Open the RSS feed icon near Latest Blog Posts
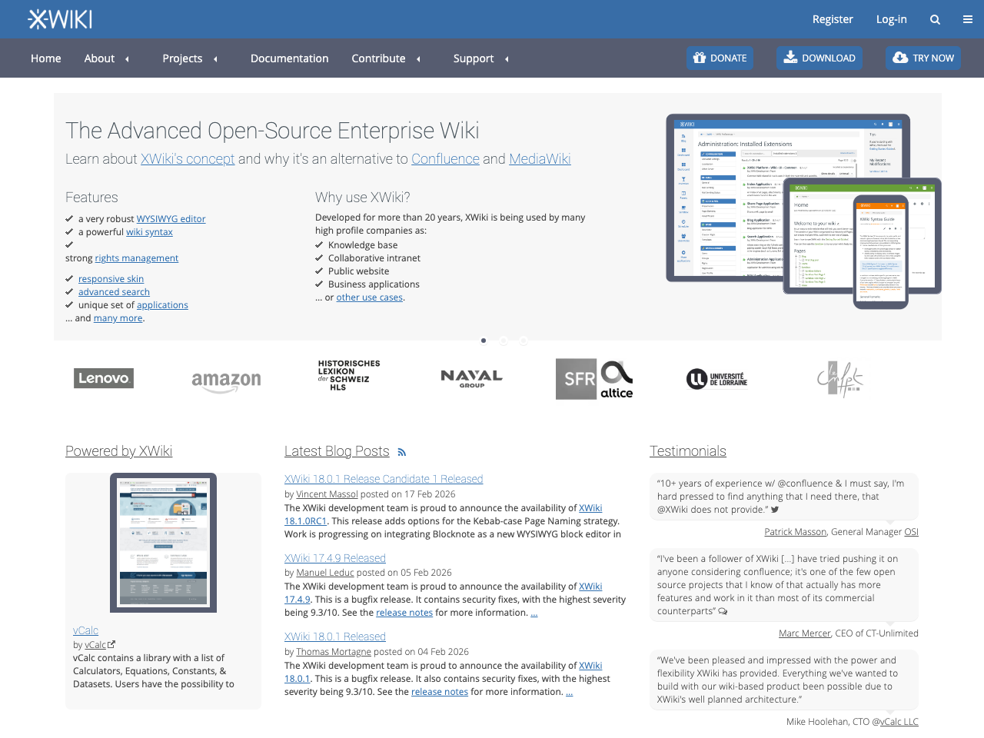The height and width of the screenshot is (738, 984). (x=401, y=452)
